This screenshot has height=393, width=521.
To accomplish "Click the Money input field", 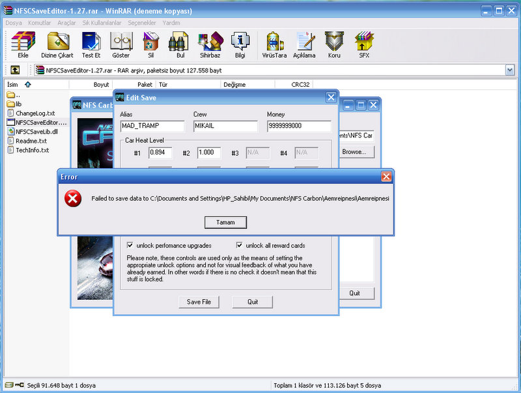I will click(x=299, y=126).
